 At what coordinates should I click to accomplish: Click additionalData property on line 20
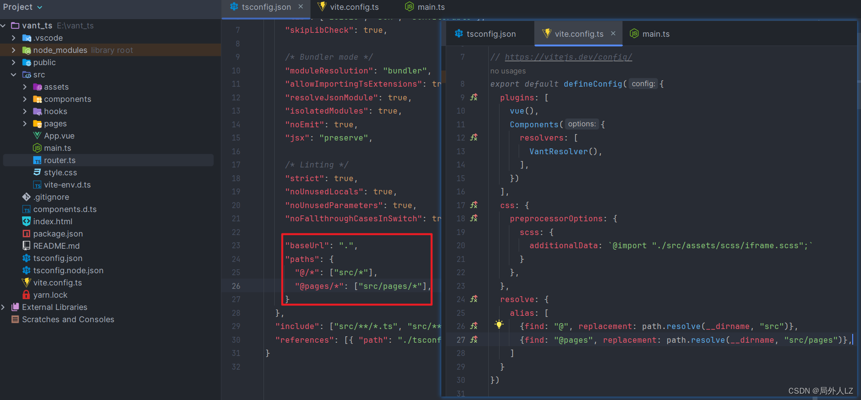(563, 245)
